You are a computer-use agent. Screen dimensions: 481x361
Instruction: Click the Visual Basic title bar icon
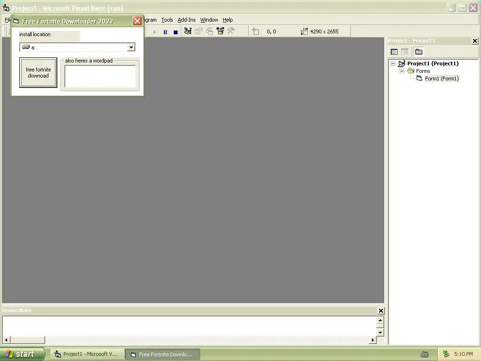pyautogui.click(x=6, y=8)
